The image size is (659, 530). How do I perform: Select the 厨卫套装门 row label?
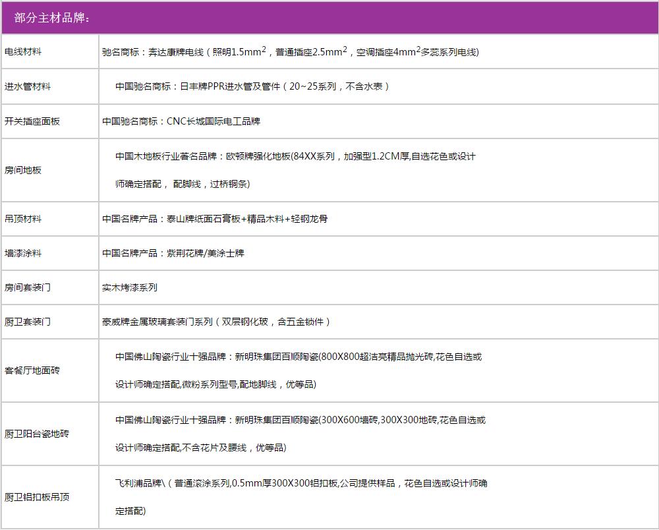pyautogui.click(x=28, y=322)
